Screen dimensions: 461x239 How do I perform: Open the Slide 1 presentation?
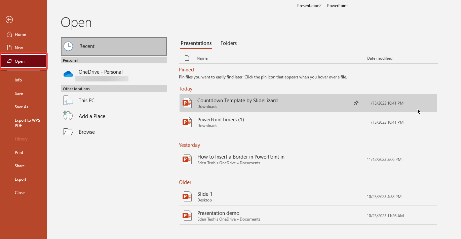point(205,194)
